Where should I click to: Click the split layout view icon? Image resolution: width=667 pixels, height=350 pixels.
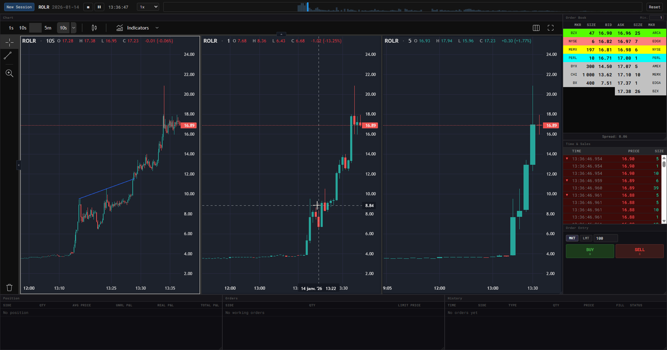(536, 28)
